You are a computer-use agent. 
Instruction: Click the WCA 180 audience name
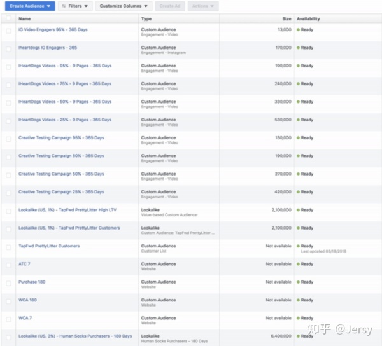(x=27, y=300)
